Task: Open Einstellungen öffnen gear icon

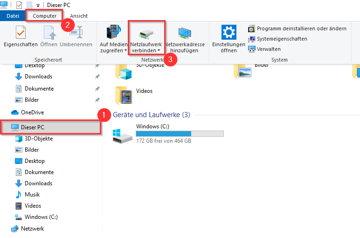Action: (x=228, y=34)
